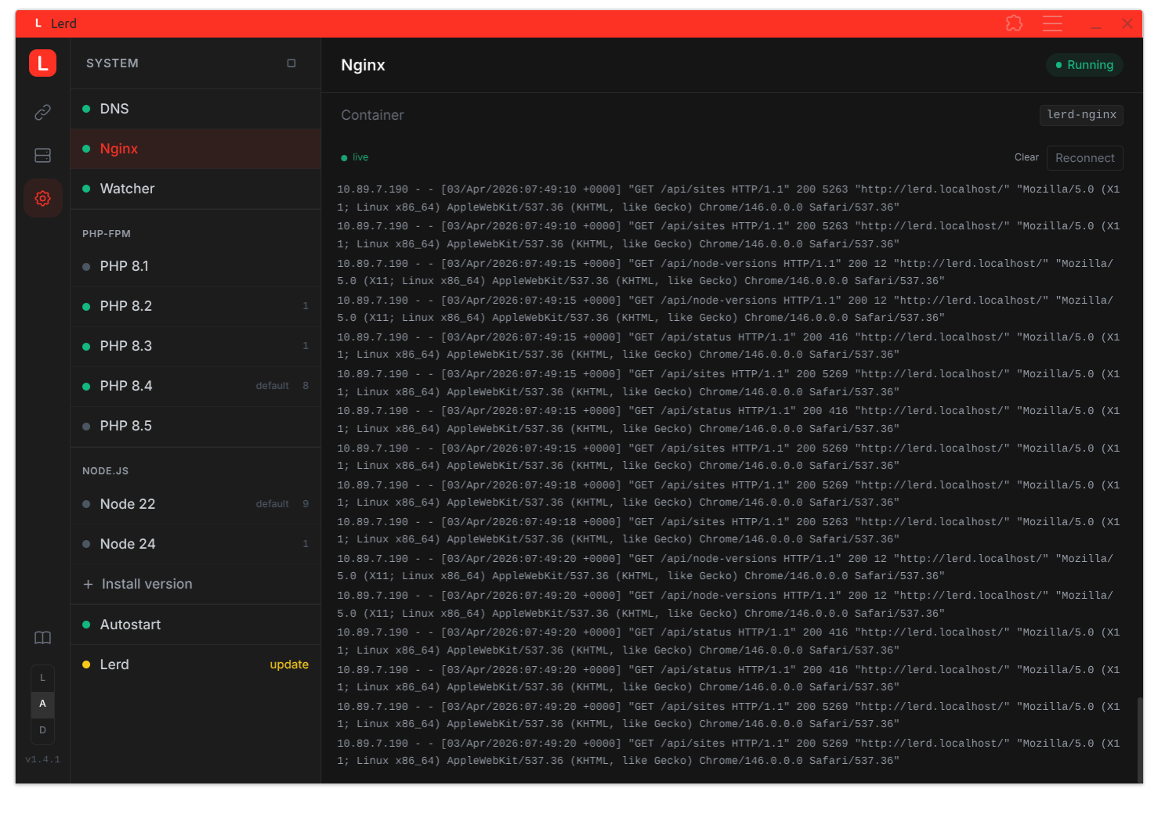
Task: Select PHP 8.1 in the list
Action: tap(196, 266)
